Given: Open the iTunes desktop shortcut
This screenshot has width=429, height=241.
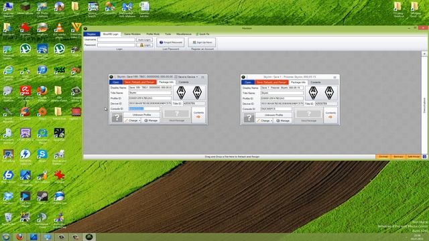Looking at the screenshot, I should click(x=42, y=72).
